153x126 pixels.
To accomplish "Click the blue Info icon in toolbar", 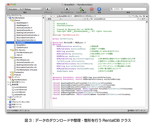I will (x=99, y=9).
